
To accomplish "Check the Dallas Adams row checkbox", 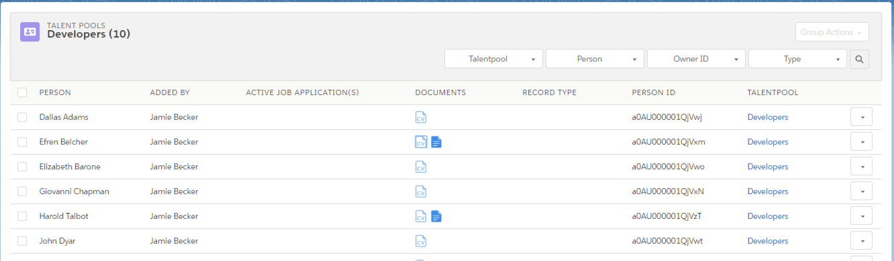I will tap(22, 117).
